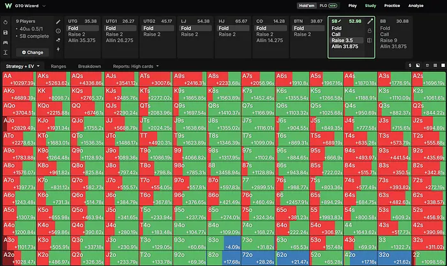Open the game controller icon
The image size is (447, 266).
click(x=5, y=43)
